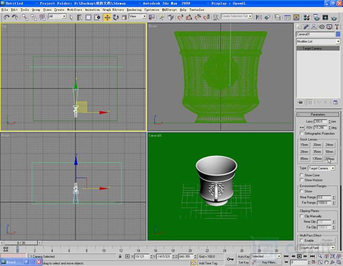Open the Rendering menu

(x=134, y=10)
